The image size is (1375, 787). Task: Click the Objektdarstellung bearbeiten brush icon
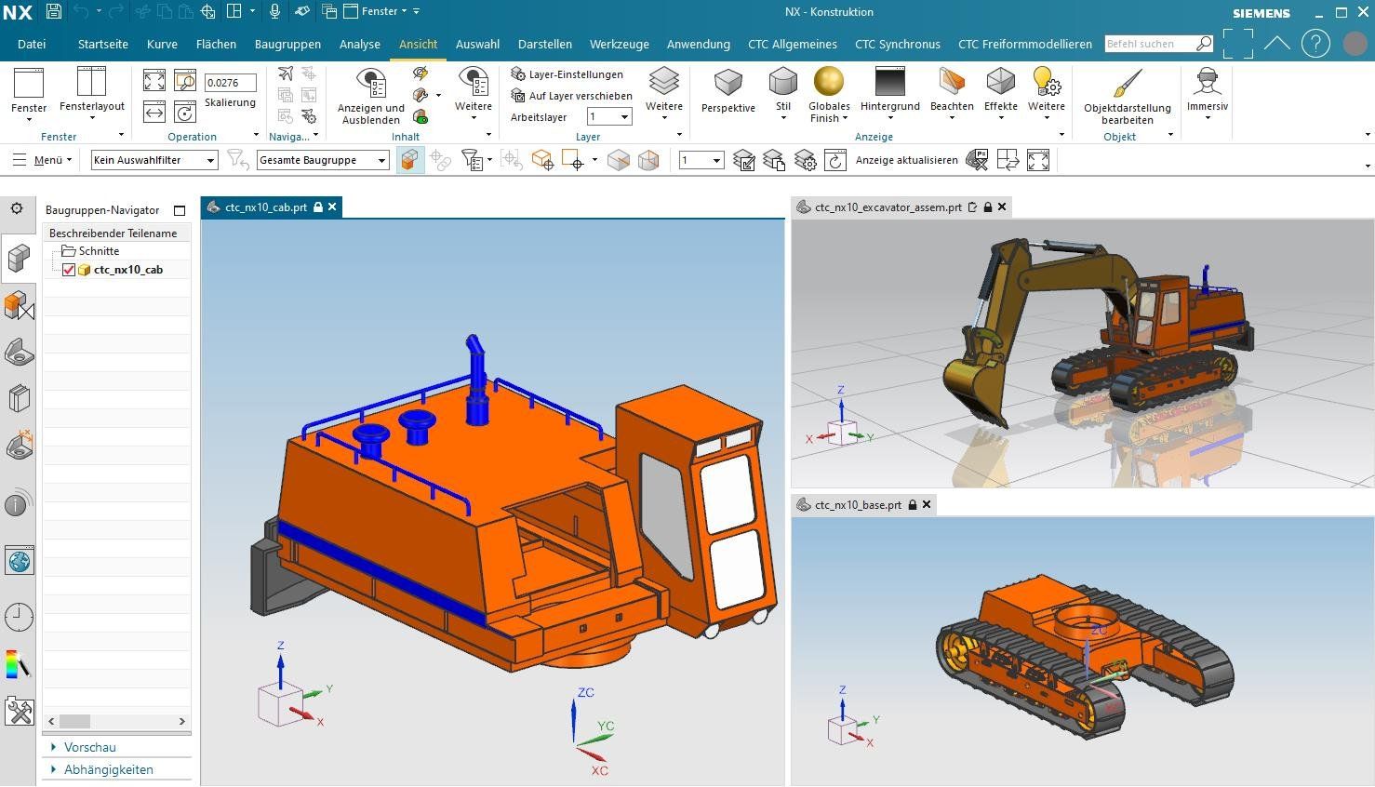1127,84
